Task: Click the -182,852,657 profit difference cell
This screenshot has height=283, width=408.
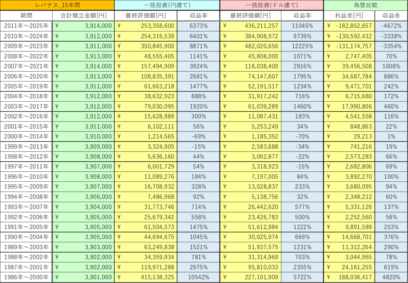Action: tap(349, 26)
